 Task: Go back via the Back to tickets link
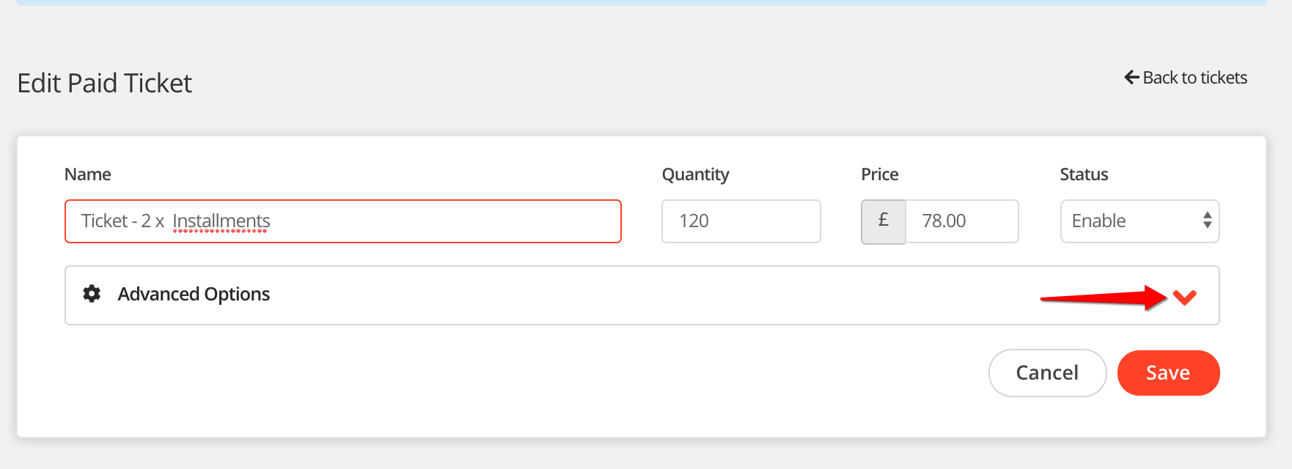pyautogui.click(x=1194, y=78)
